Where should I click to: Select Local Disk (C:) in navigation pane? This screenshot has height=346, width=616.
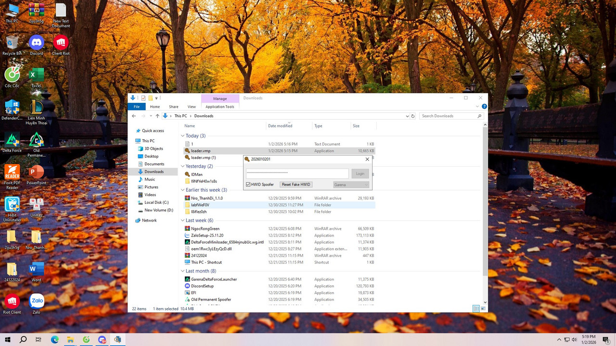tap(156, 202)
